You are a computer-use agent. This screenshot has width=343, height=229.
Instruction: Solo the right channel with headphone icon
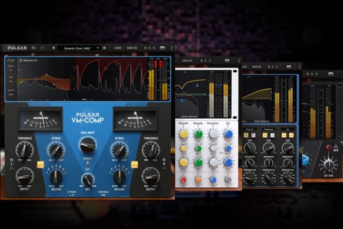click(x=164, y=168)
